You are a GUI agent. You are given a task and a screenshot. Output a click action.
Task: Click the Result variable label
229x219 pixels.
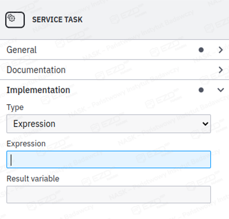click(x=33, y=179)
